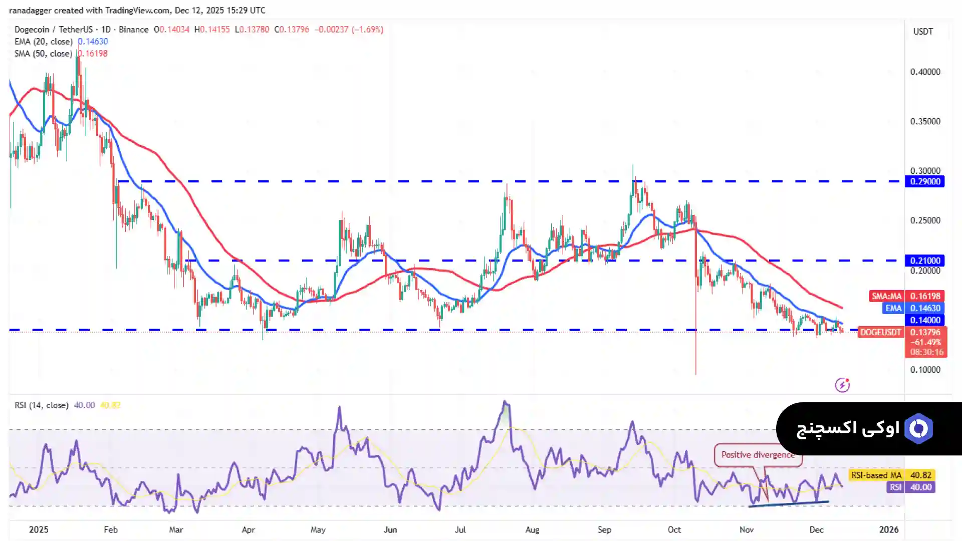Click the purple lightning bolt icon
Image resolution: width=962 pixels, height=541 pixels.
point(842,385)
